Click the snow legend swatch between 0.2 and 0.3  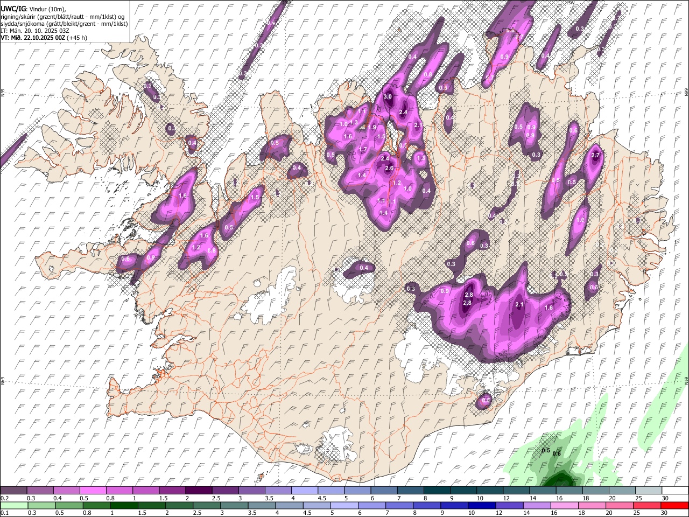coord(15,491)
